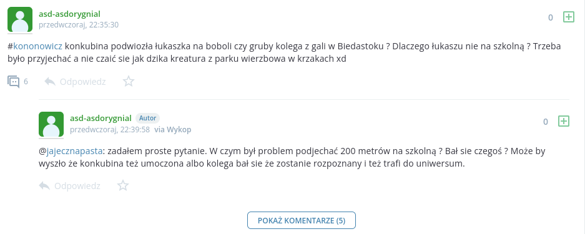The width and height of the screenshot is (585, 234).
Task: Open reply author's green avatar
Action: pyautogui.click(x=51, y=124)
